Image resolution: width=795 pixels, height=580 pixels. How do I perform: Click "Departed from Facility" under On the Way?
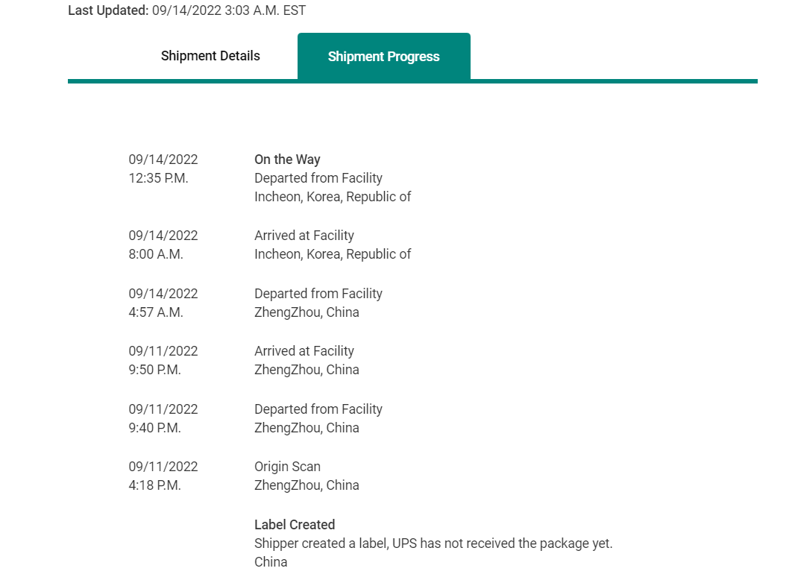point(318,178)
